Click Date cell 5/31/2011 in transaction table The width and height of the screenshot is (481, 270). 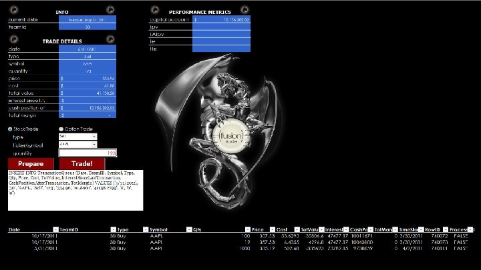coord(45,248)
